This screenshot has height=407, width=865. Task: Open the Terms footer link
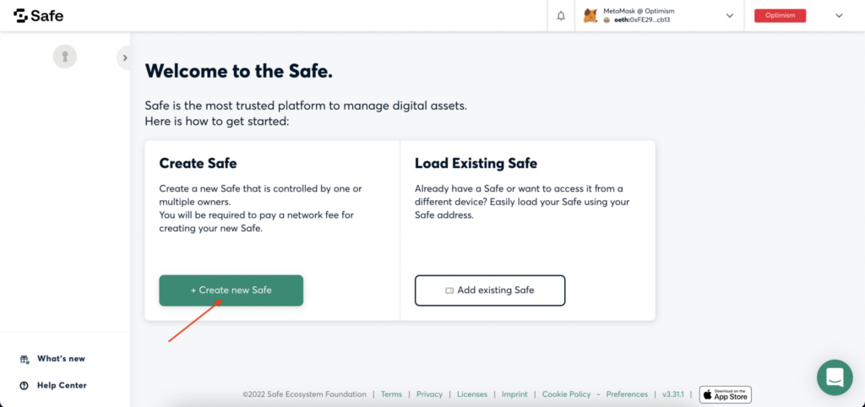click(x=391, y=394)
